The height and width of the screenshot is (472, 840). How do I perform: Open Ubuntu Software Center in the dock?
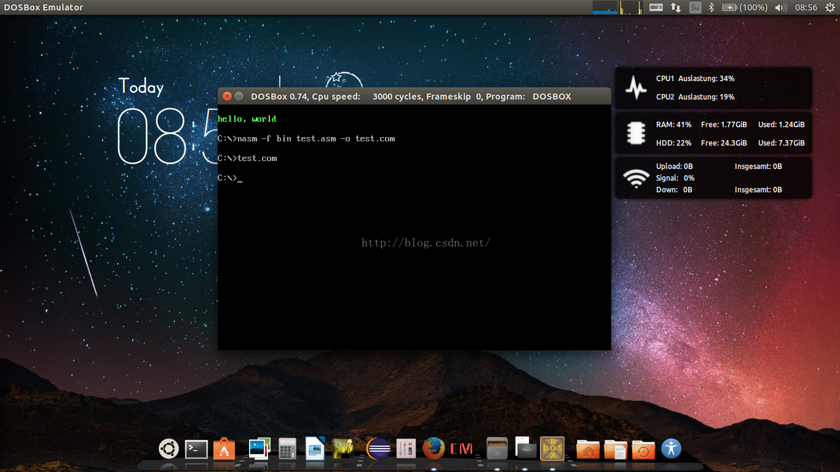coord(224,449)
